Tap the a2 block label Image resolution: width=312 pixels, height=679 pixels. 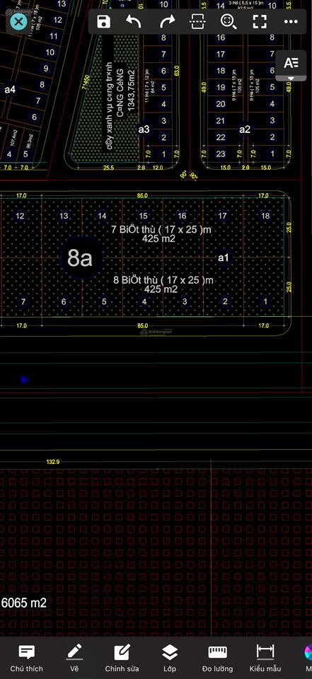pos(245,129)
